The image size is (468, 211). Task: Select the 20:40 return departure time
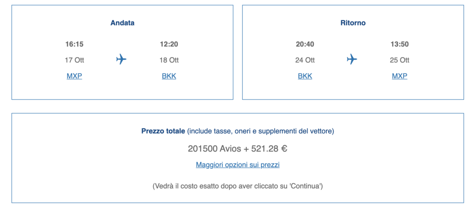[305, 44]
